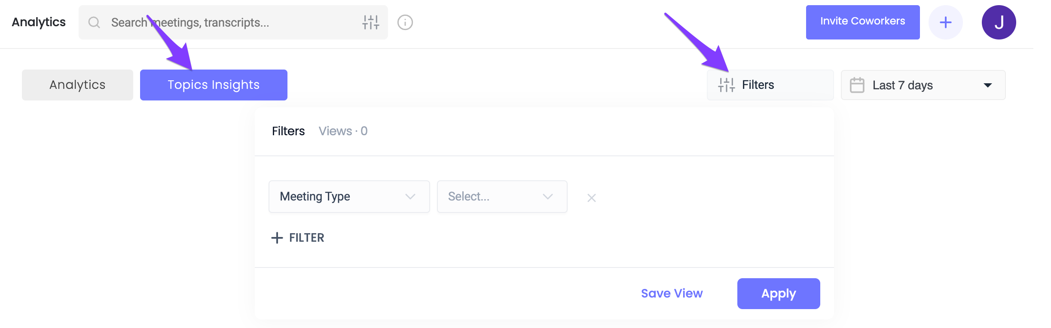Click the Save View link
The width and height of the screenshot is (1051, 328).
click(x=672, y=294)
